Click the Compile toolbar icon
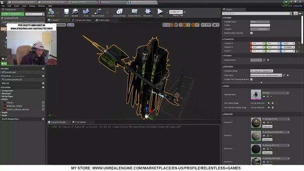Image resolution: width=304 pixels, height=171 pixels. [51, 13]
